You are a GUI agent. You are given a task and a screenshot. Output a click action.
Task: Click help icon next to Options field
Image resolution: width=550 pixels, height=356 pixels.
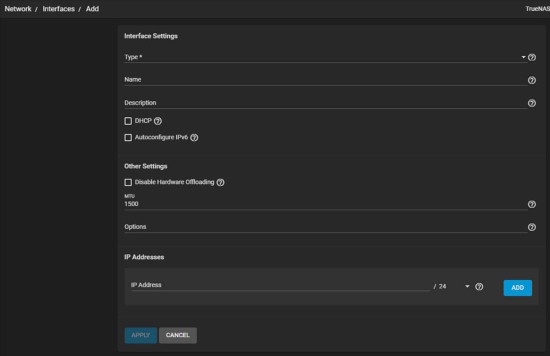click(x=532, y=227)
